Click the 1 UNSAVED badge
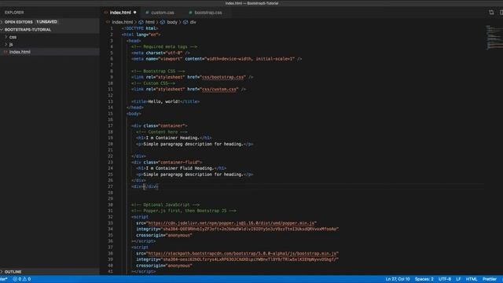Image resolution: width=503 pixels, height=283 pixels. click(x=46, y=22)
